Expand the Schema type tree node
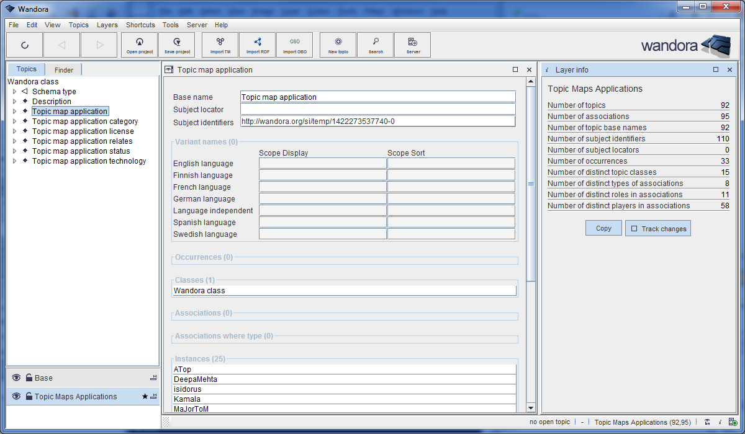Screen dimensions: 745x434 tap(14, 91)
